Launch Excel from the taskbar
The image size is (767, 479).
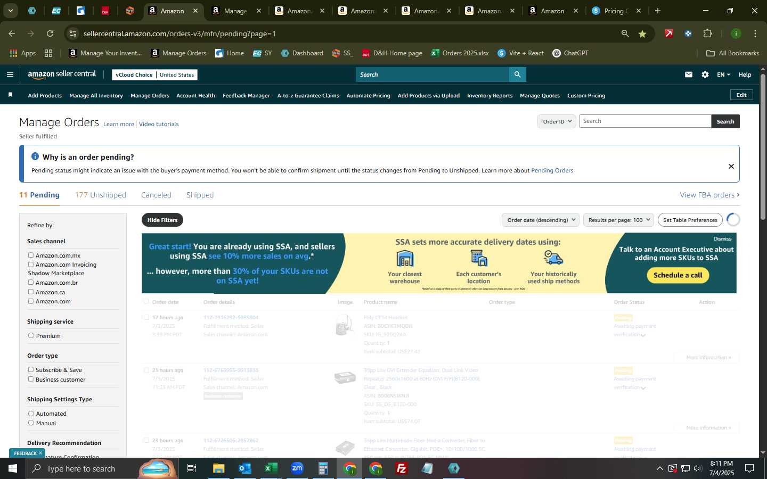click(271, 468)
